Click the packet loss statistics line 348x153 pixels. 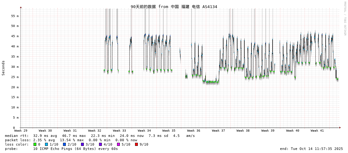click(x=71, y=140)
